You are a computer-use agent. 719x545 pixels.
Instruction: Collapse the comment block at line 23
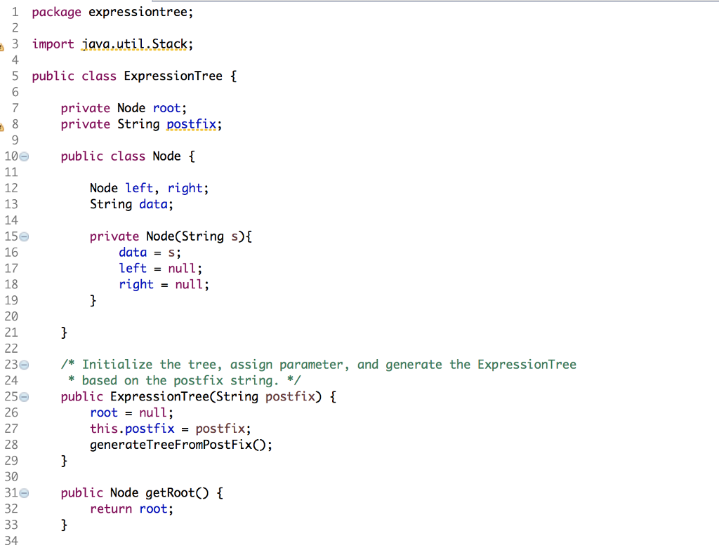click(25, 364)
